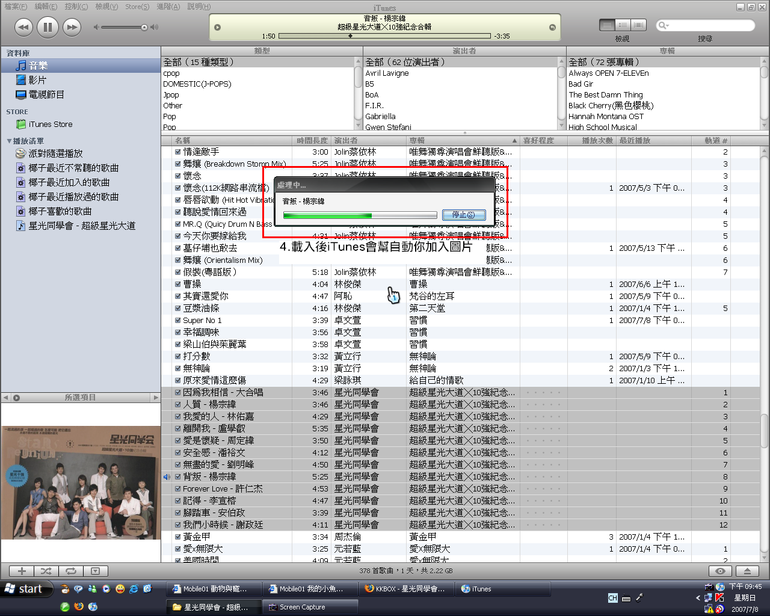Select artist Avril Lavigne in browser
The image size is (770, 616).
pyautogui.click(x=460, y=73)
